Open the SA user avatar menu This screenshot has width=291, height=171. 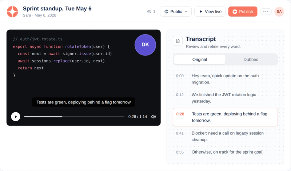[x=279, y=12]
